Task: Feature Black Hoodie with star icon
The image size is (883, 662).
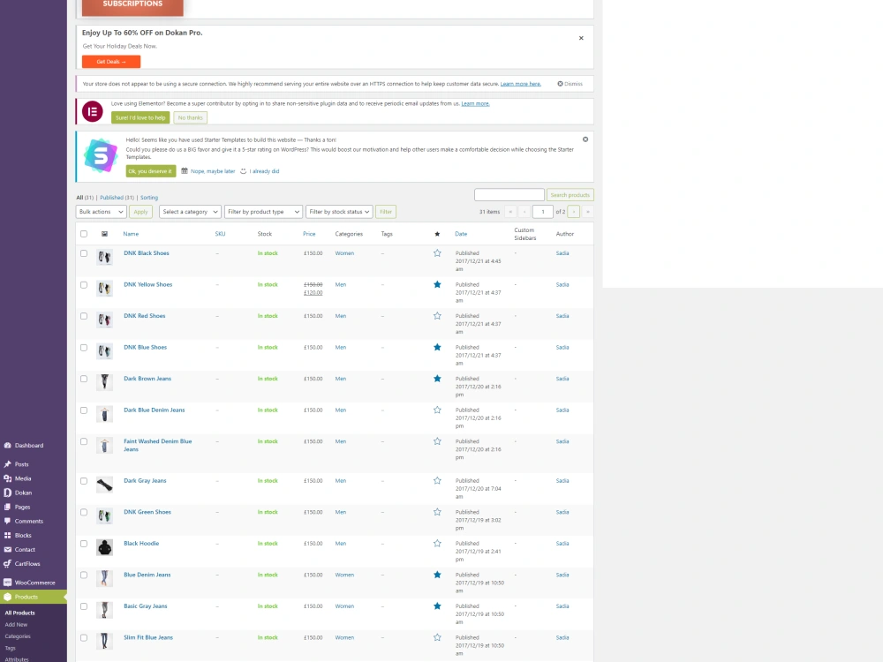Action: (x=437, y=544)
